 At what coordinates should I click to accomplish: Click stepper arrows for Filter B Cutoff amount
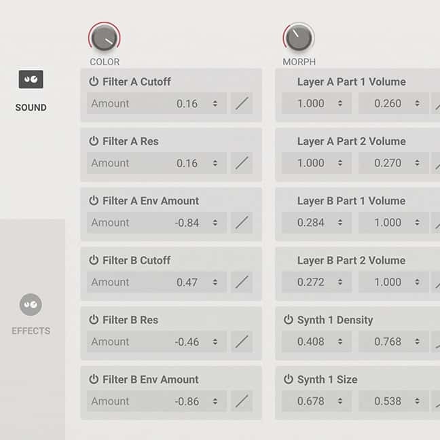click(215, 282)
